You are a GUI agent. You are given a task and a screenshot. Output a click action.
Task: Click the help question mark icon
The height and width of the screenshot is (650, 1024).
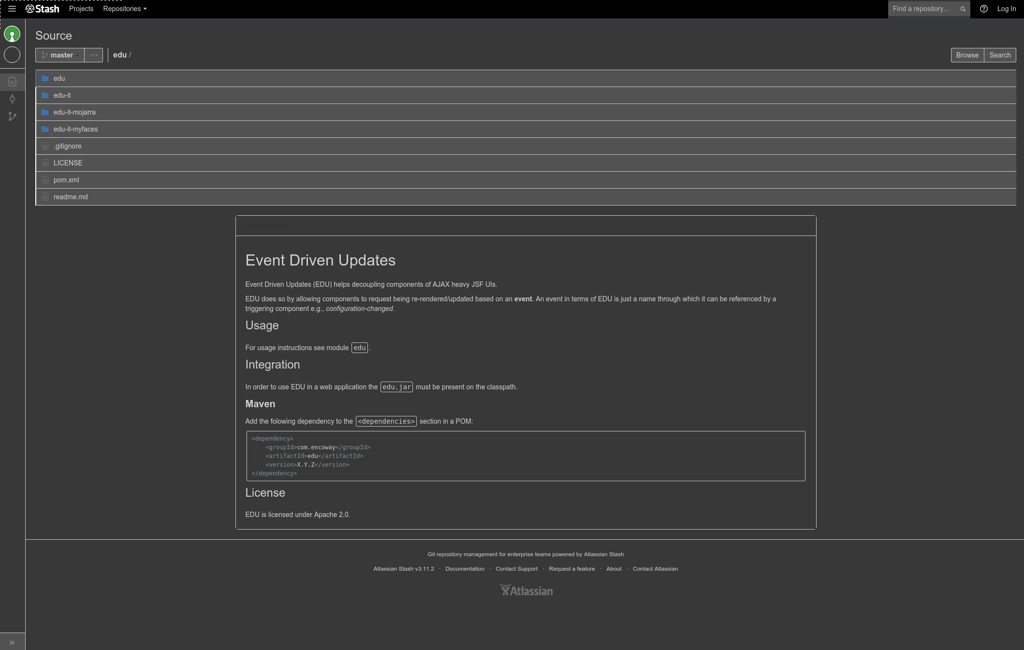point(983,9)
